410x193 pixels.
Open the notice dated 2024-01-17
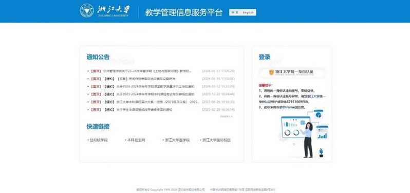[x=147, y=71]
